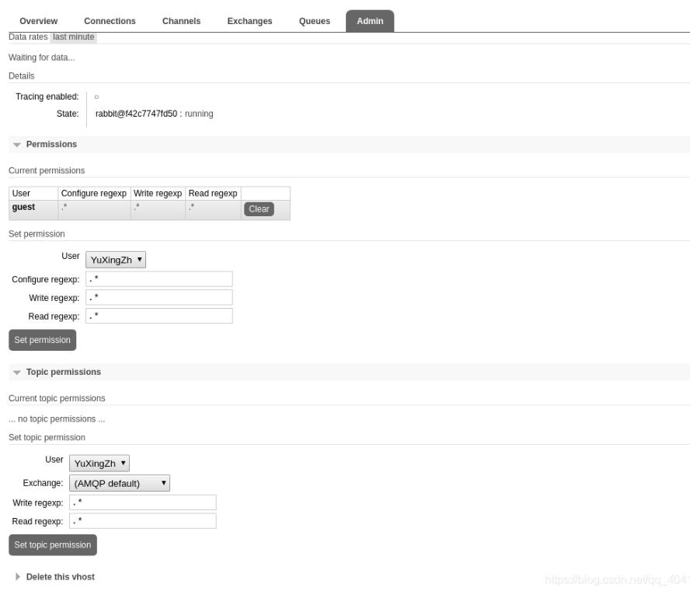This screenshot has height=595, width=690.
Task: Open User dropdown in Set topic permission
Action: (99, 464)
